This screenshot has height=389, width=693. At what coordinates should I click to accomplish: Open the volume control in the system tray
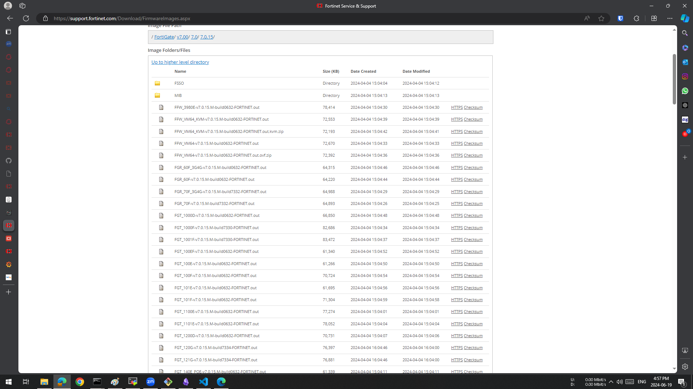point(619,382)
